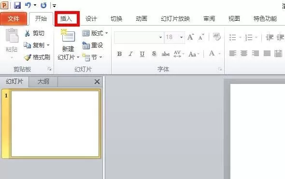
Task: Click the font size field showing 18
Action: tap(171, 37)
